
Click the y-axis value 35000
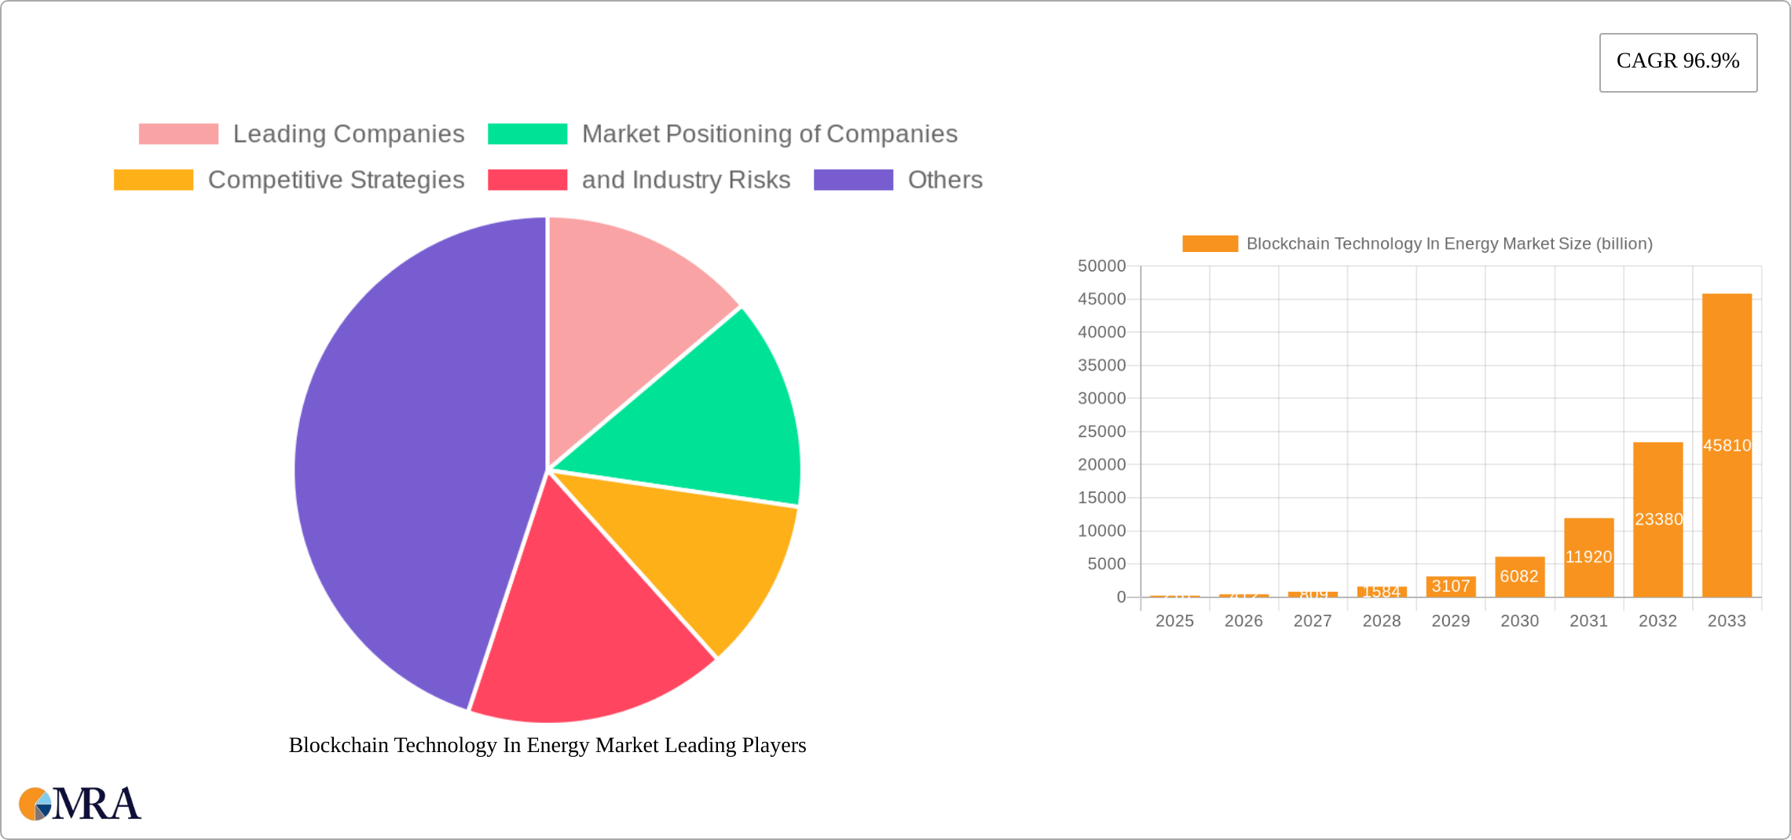[x=1101, y=365]
